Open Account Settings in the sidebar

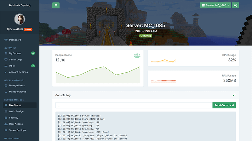(18, 72)
